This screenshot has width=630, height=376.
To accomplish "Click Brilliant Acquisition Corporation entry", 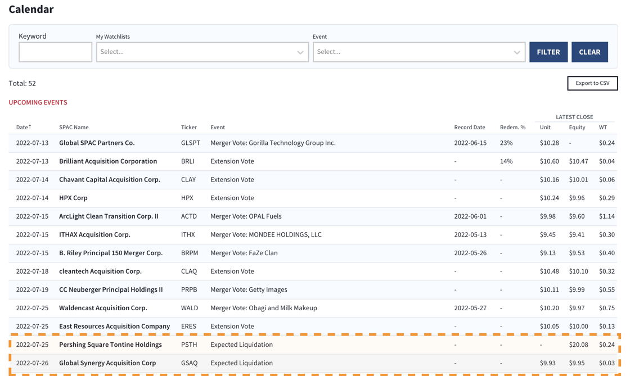I will pos(108,161).
